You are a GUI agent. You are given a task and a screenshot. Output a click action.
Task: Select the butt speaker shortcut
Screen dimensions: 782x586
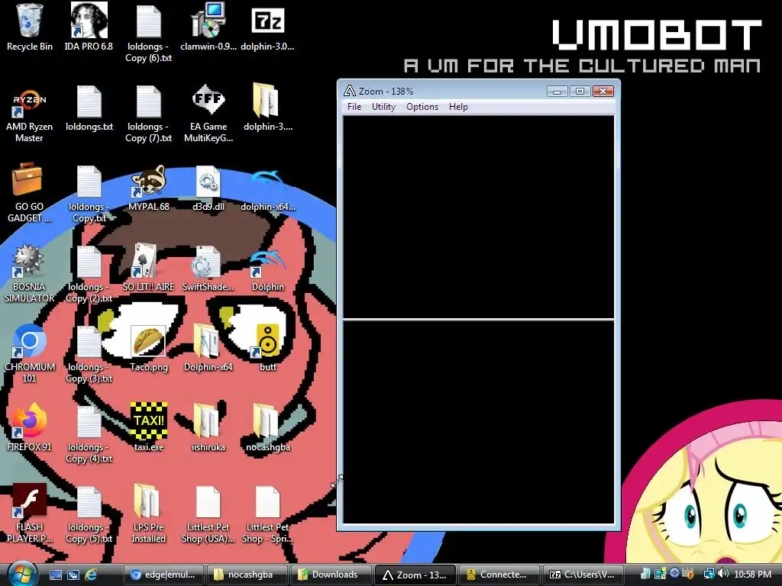click(x=267, y=349)
